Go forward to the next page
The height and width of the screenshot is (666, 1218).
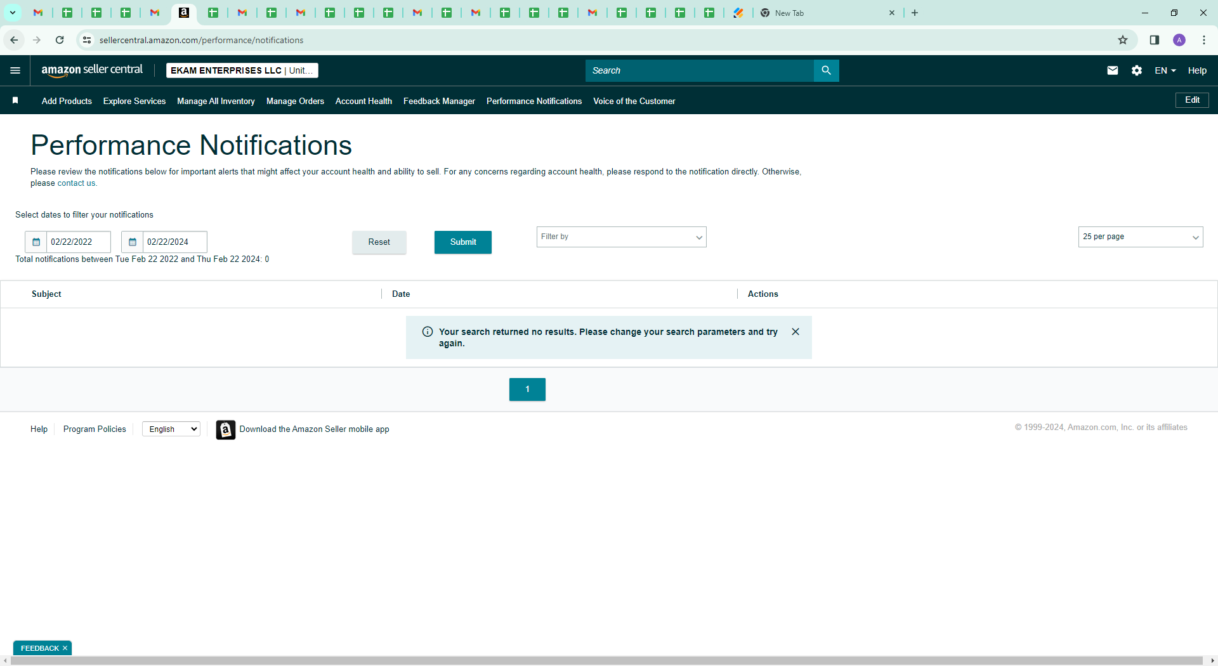(37, 40)
